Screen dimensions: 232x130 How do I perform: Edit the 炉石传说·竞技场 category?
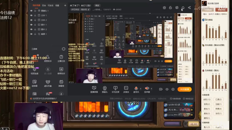point(80,10)
